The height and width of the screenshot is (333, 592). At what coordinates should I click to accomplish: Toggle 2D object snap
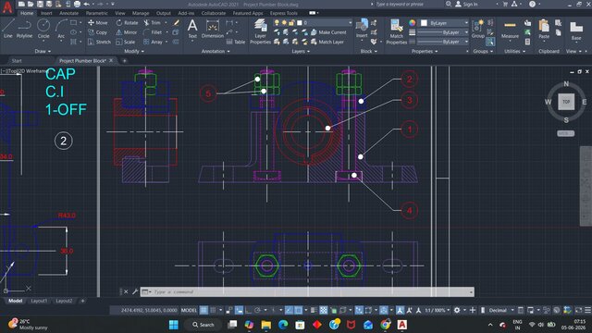(298, 310)
